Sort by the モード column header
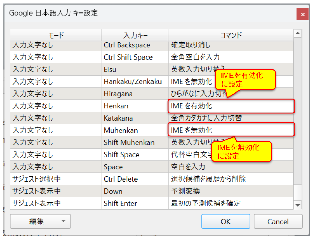The width and height of the screenshot is (313, 239). (x=56, y=35)
